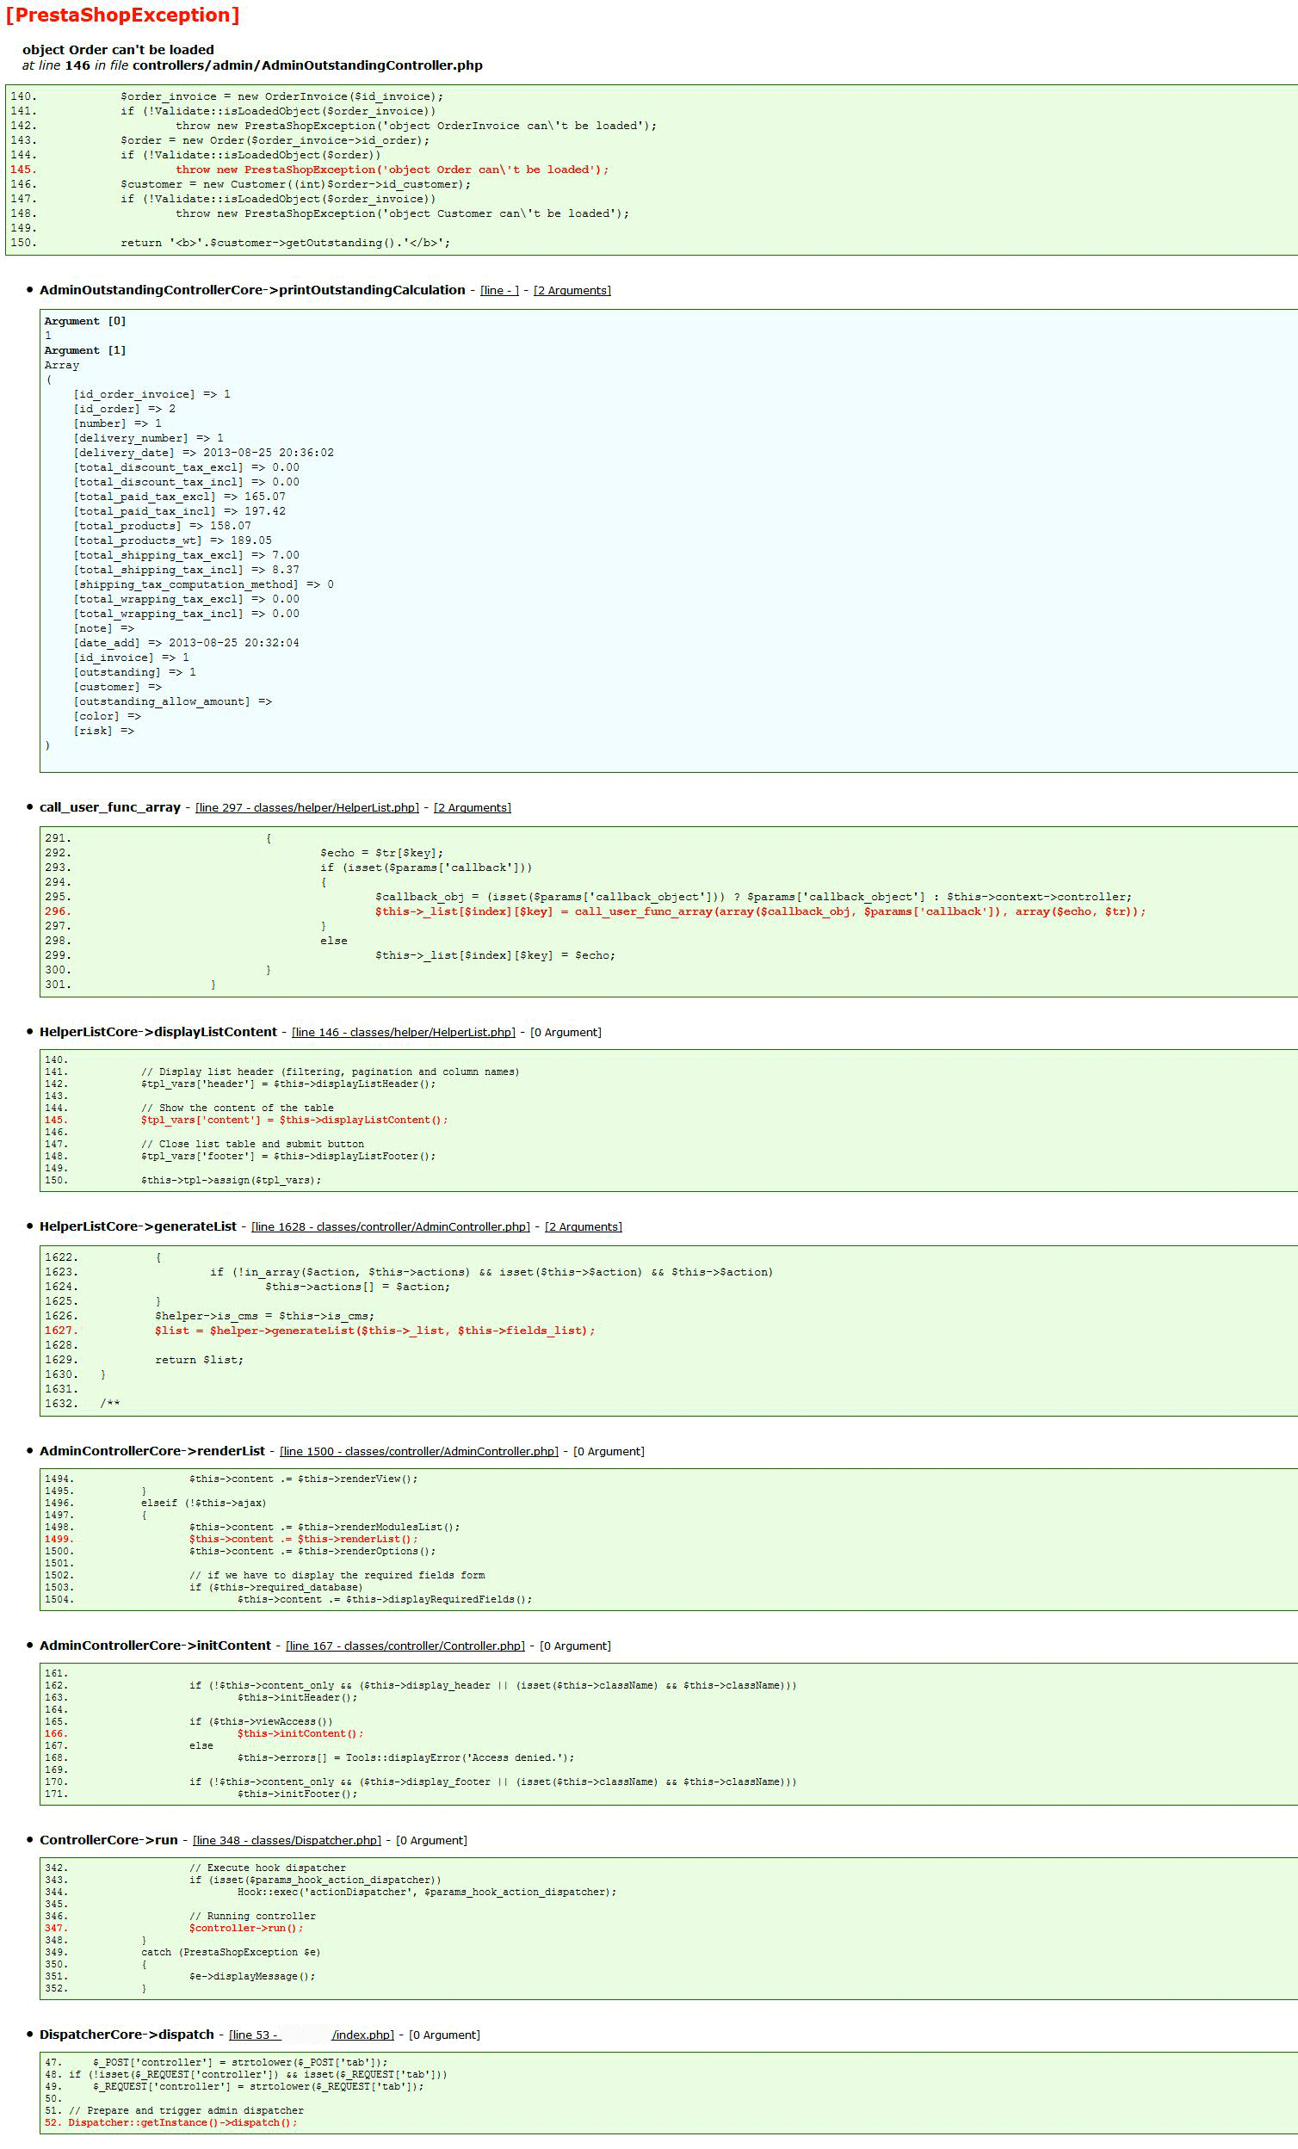Click line 143 $order = new Order code

pyautogui.click(x=275, y=140)
